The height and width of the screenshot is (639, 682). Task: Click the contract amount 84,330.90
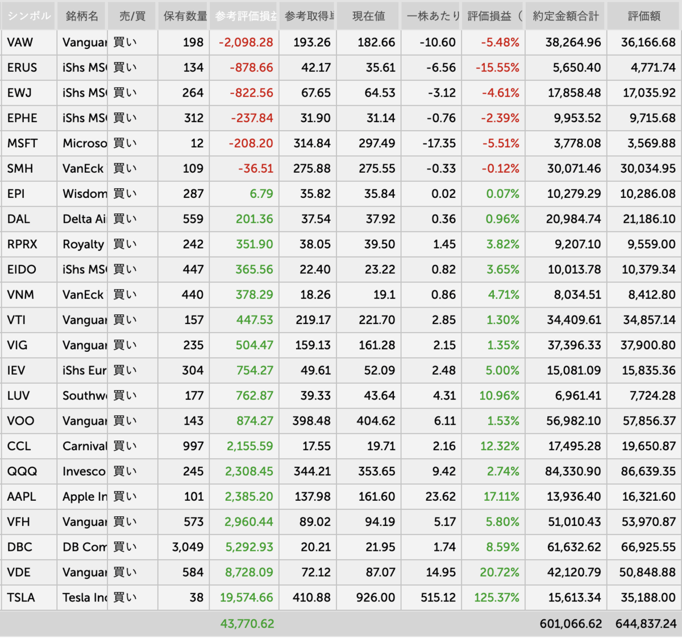[572, 471]
